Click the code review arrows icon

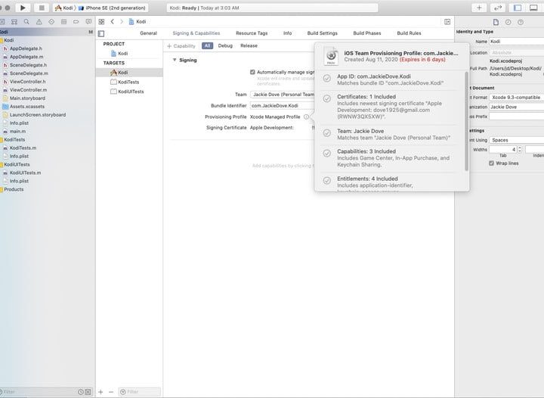tap(499, 8)
